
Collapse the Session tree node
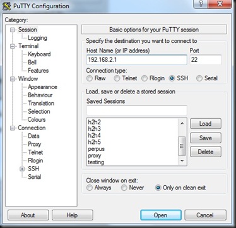pyautogui.click(x=13, y=30)
